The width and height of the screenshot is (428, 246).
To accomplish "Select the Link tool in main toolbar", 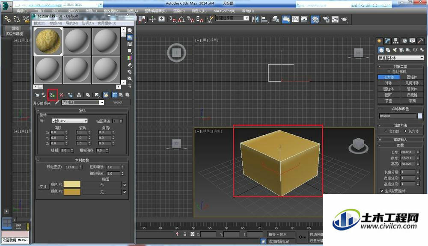I will tap(7, 19).
